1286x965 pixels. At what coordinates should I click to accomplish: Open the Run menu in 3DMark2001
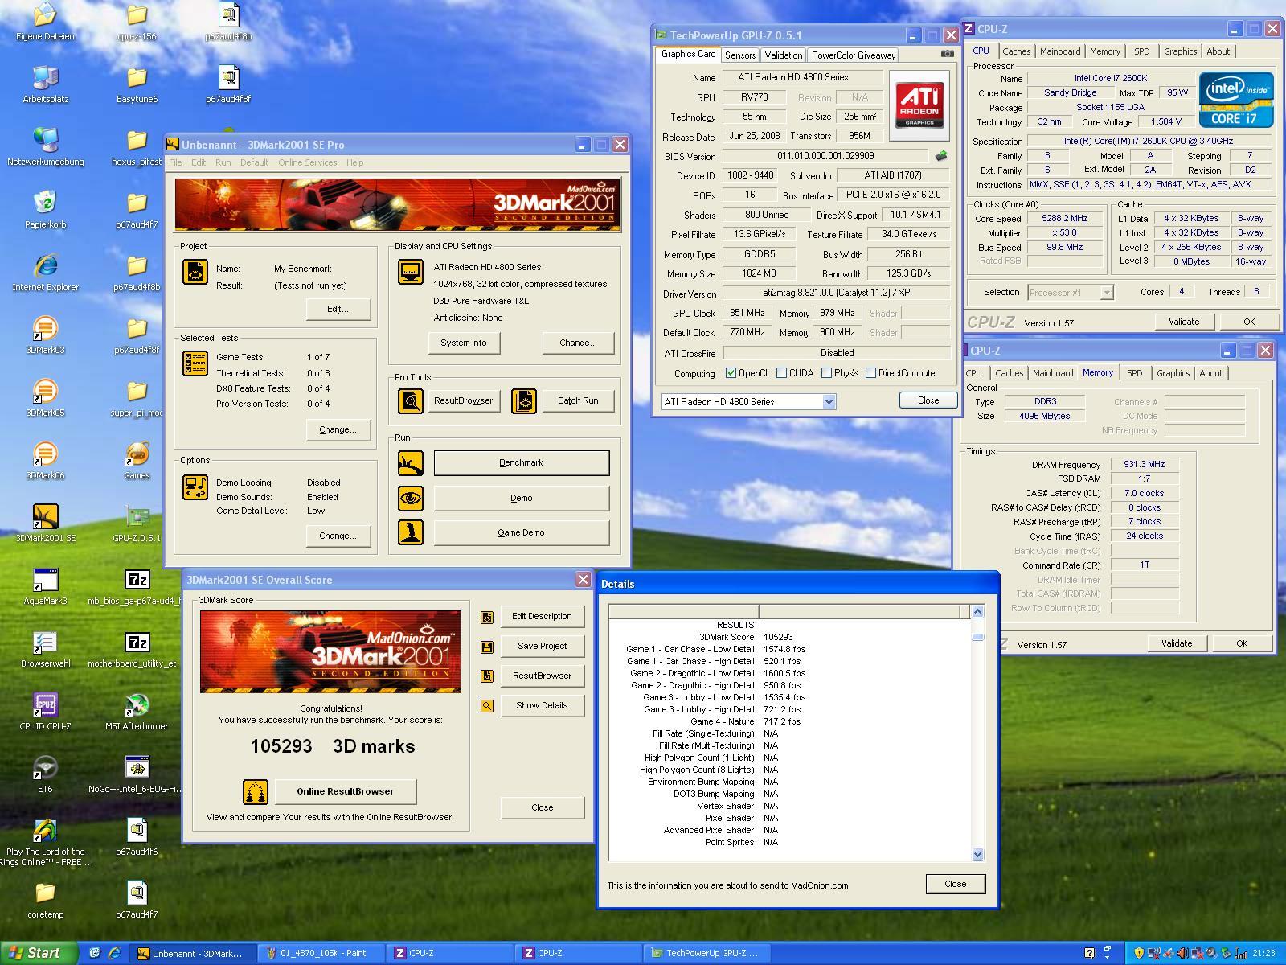tap(223, 162)
